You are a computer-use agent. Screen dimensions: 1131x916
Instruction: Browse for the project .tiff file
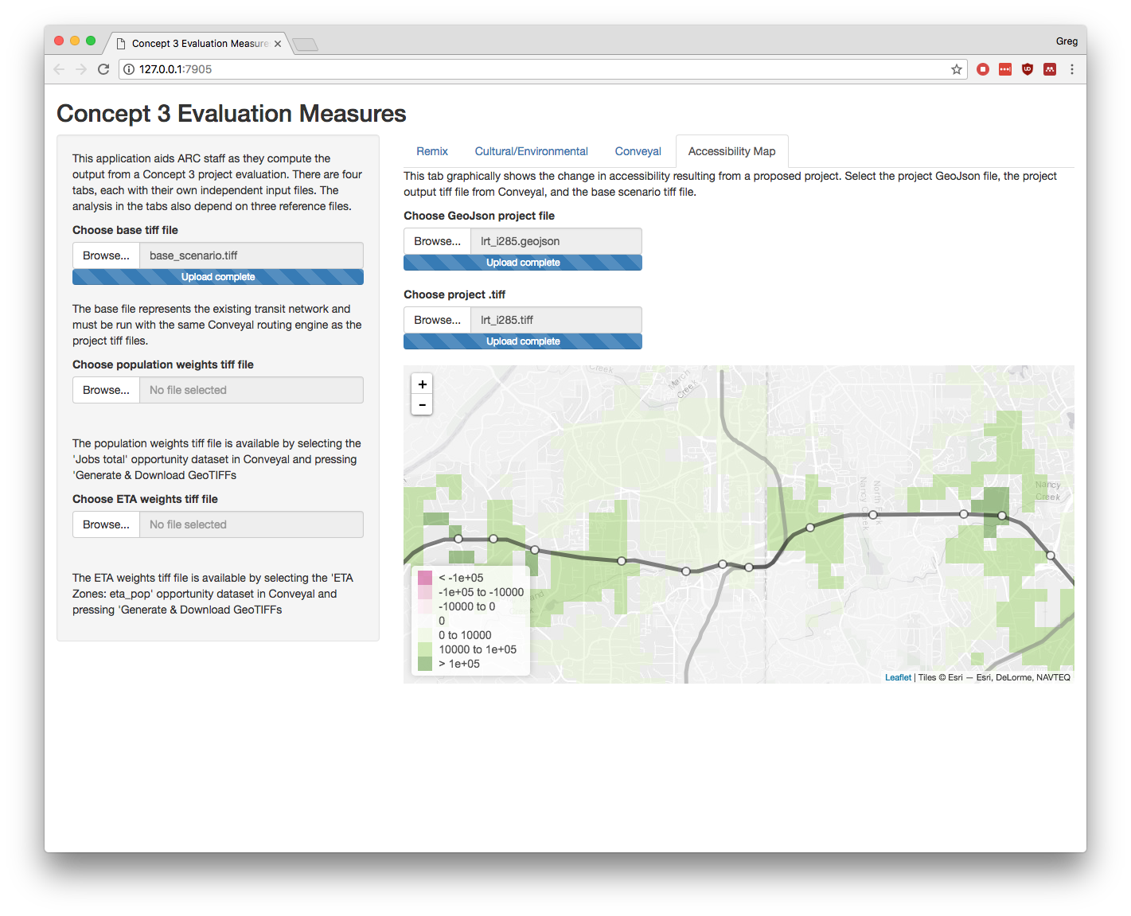(x=437, y=320)
